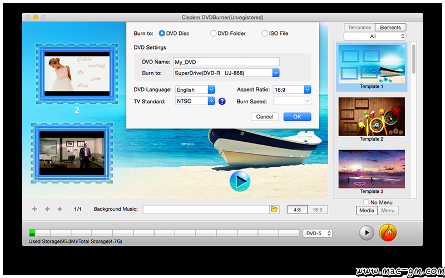Open the All template category dropdown
Screen dimensions: 445x278
375,36
